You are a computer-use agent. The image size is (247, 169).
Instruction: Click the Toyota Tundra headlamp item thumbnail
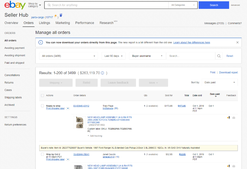(79, 122)
